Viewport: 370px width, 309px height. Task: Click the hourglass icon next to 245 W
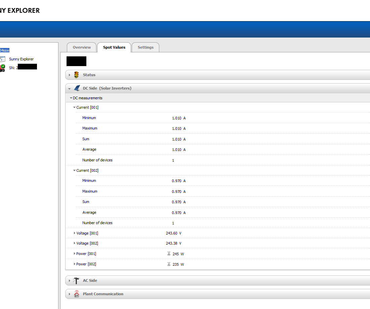(169, 254)
